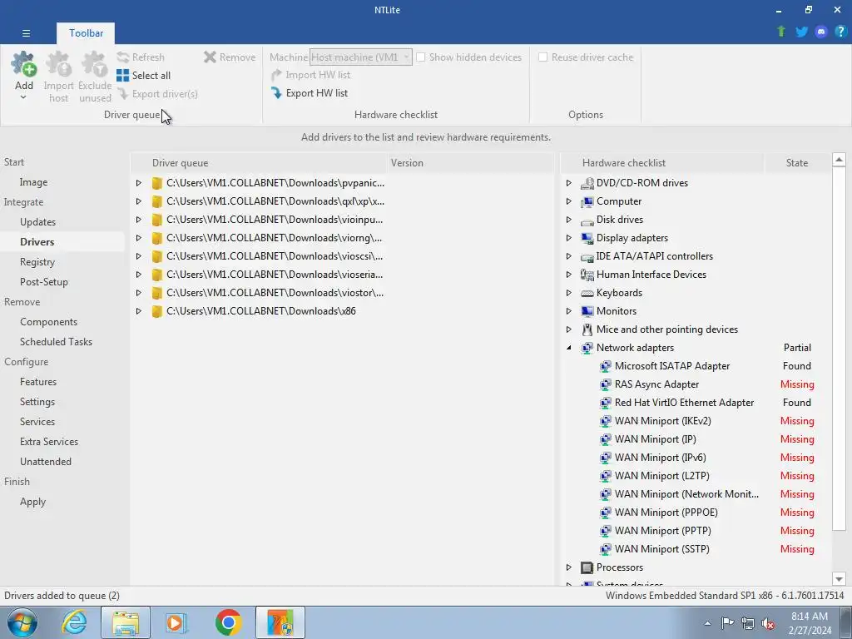Screen dimensions: 852x639
Task: Toggle Reuse driver cache checkbox
Action: [x=542, y=57]
